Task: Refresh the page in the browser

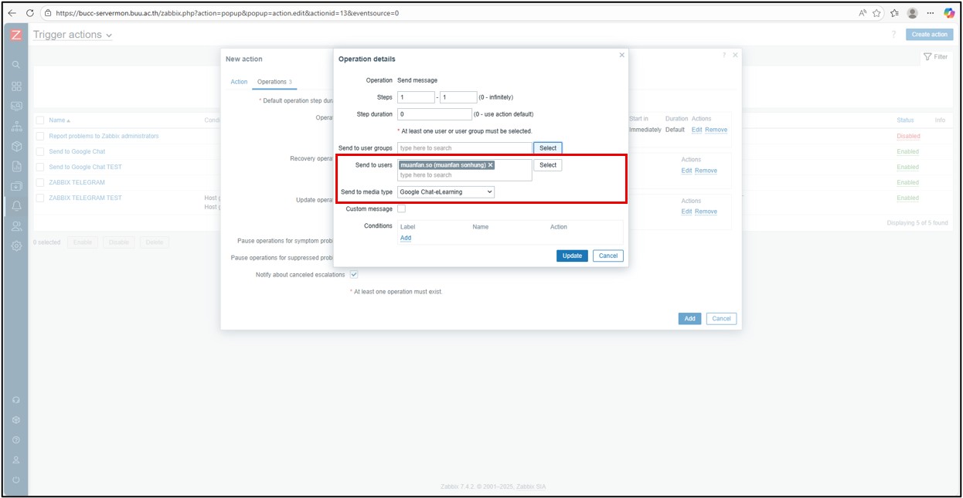Action: 29,13
